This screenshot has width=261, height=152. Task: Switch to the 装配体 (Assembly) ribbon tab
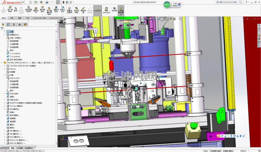coord(4,18)
